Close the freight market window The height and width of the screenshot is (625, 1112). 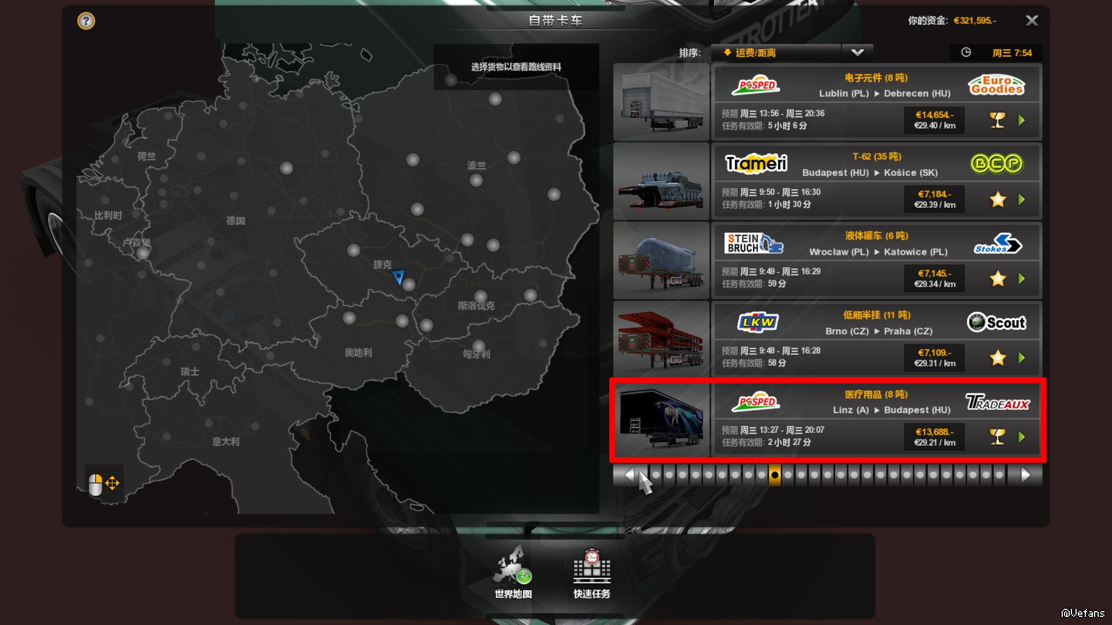(1031, 21)
